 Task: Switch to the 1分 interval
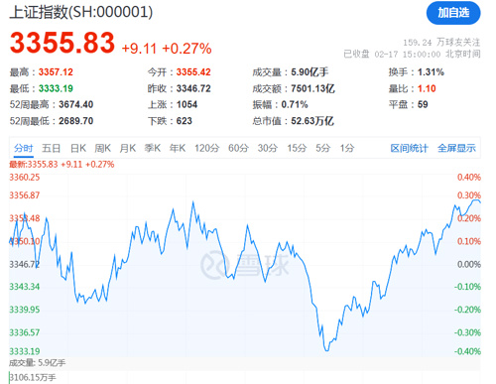[347, 148]
